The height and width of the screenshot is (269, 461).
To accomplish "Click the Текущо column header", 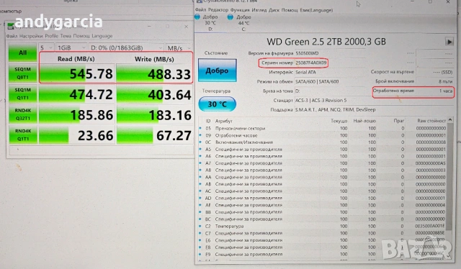I will [339, 121].
